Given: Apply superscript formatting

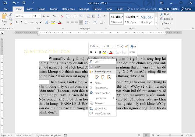Looking at the screenshot, I should 41,22.
